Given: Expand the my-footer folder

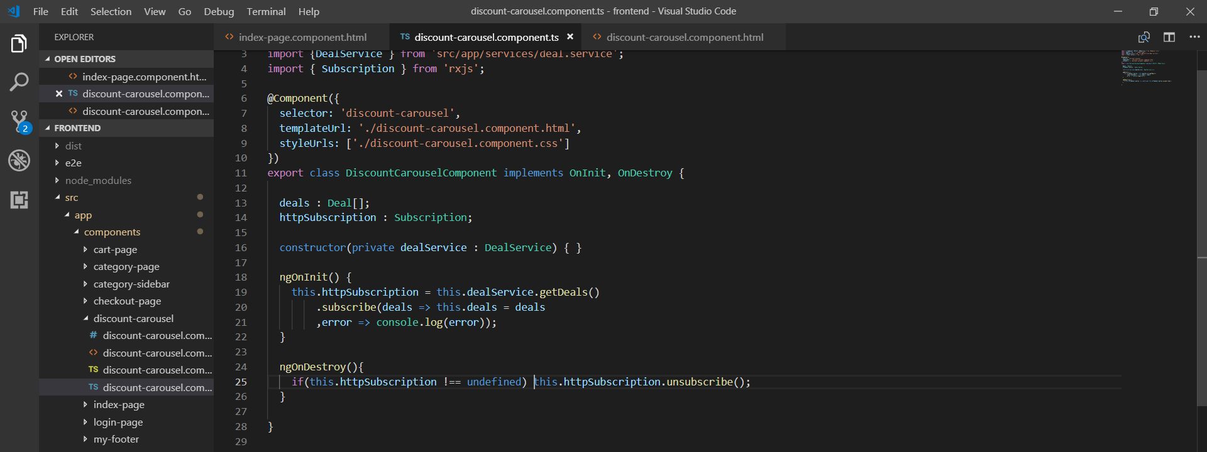Looking at the screenshot, I should (x=126, y=439).
